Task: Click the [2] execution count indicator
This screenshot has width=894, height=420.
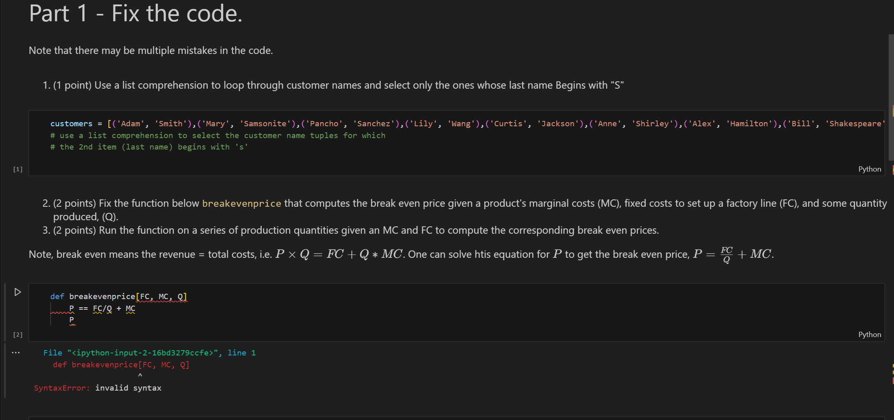Action: click(x=18, y=335)
